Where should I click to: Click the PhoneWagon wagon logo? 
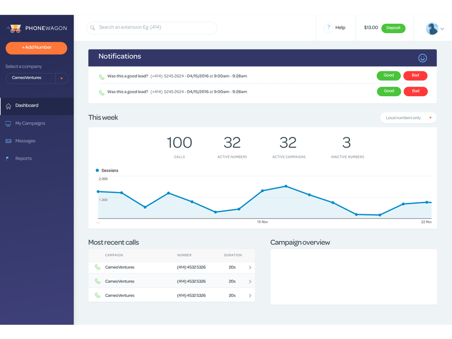point(15,29)
